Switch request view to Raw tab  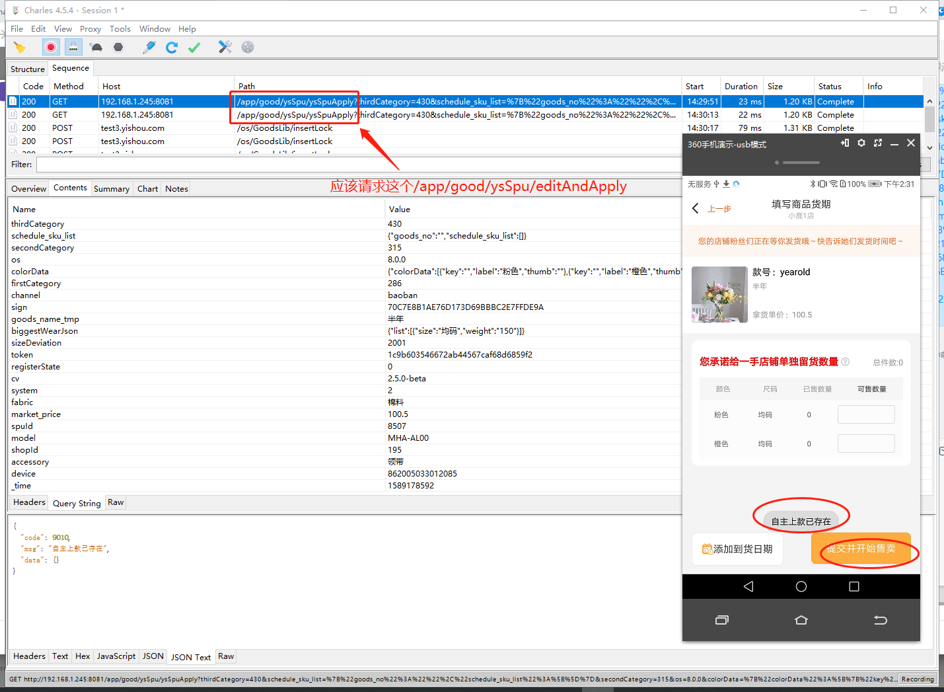pyautogui.click(x=116, y=502)
